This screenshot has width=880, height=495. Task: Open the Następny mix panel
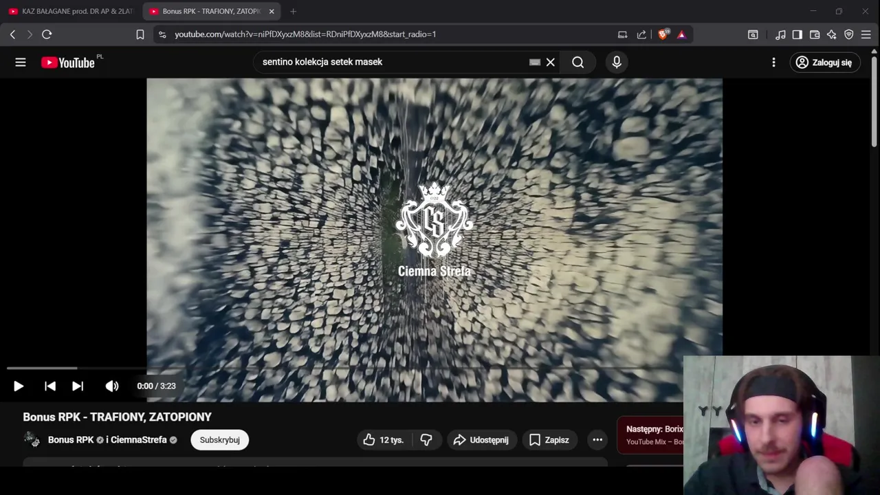(650, 435)
